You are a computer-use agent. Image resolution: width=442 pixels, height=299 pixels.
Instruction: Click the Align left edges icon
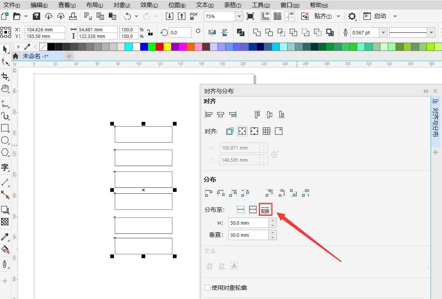point(208,114)
